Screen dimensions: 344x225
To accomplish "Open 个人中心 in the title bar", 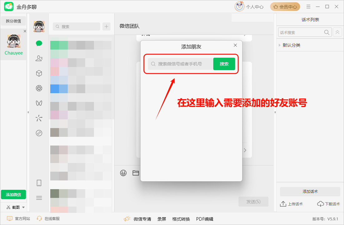I will pos(249,7).
